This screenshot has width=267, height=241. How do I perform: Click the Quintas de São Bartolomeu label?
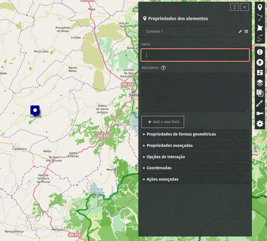click(x=129, y=73)
